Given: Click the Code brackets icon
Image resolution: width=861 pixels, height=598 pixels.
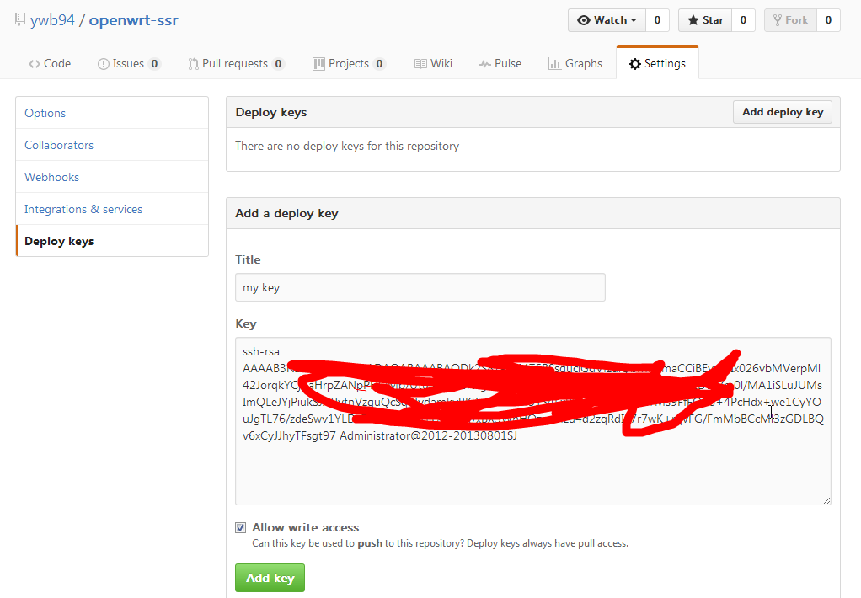Looking at the screenshot, I should point(35,64).
